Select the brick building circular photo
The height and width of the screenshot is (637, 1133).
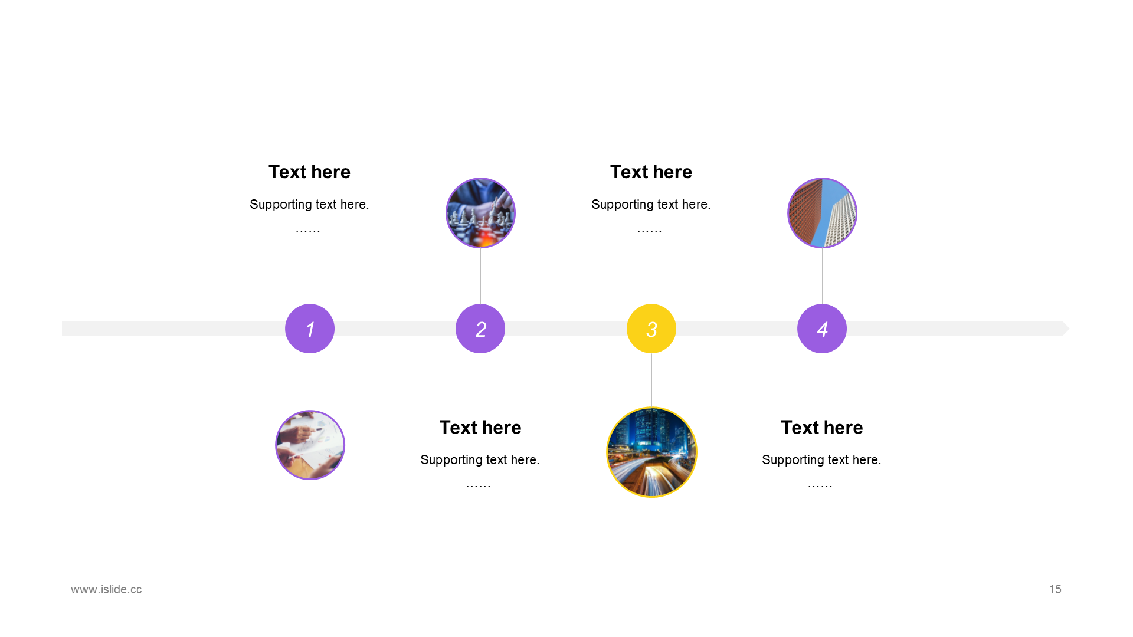[822, 213]
